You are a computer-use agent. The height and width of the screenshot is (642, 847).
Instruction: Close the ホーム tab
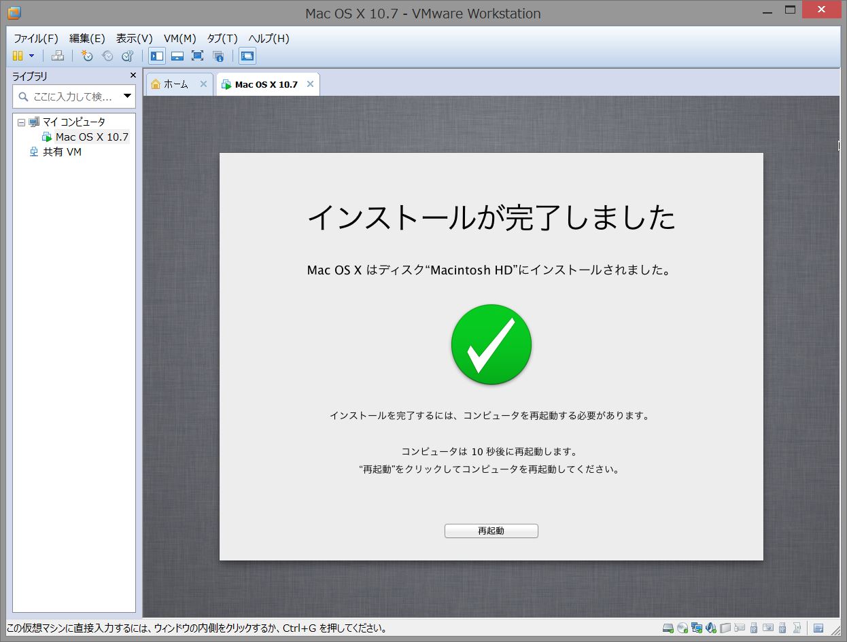coord(203,84)
